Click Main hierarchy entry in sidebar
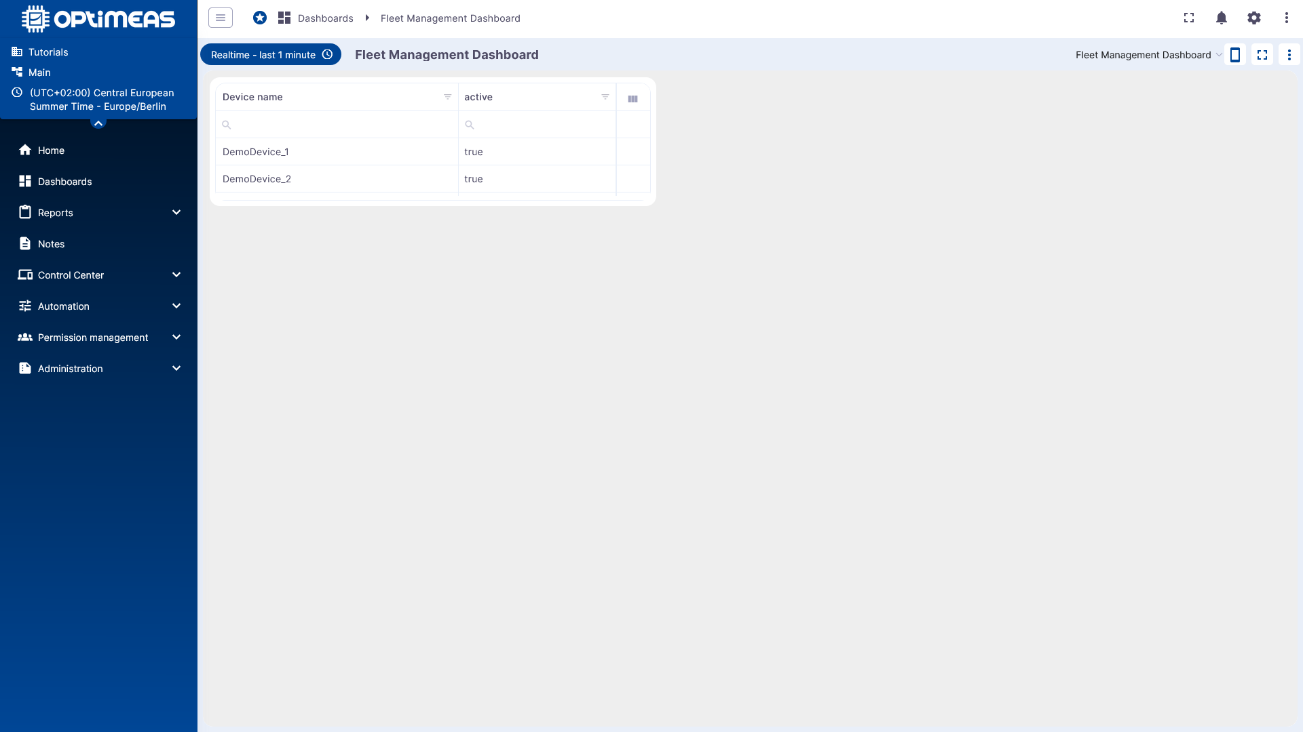 point(39,73)
